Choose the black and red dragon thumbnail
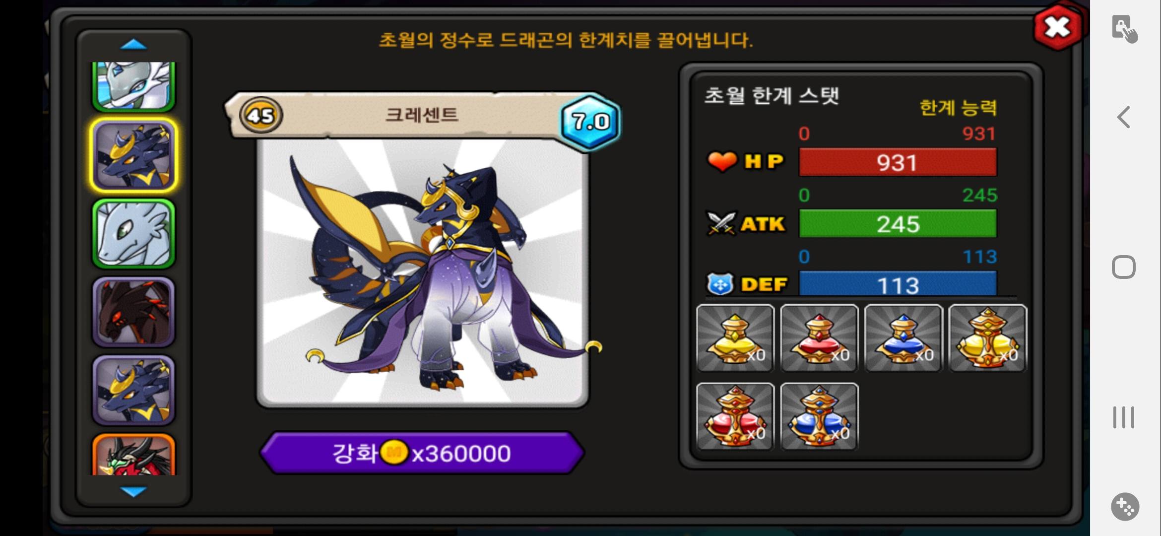Image resolution: width=1161 pixels, height=536 pixels. (x=133, y=312)
